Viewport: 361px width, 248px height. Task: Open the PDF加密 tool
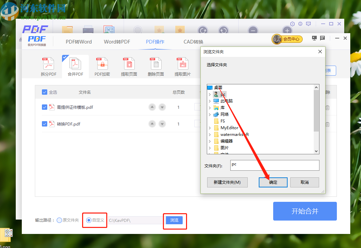point(102,66)
